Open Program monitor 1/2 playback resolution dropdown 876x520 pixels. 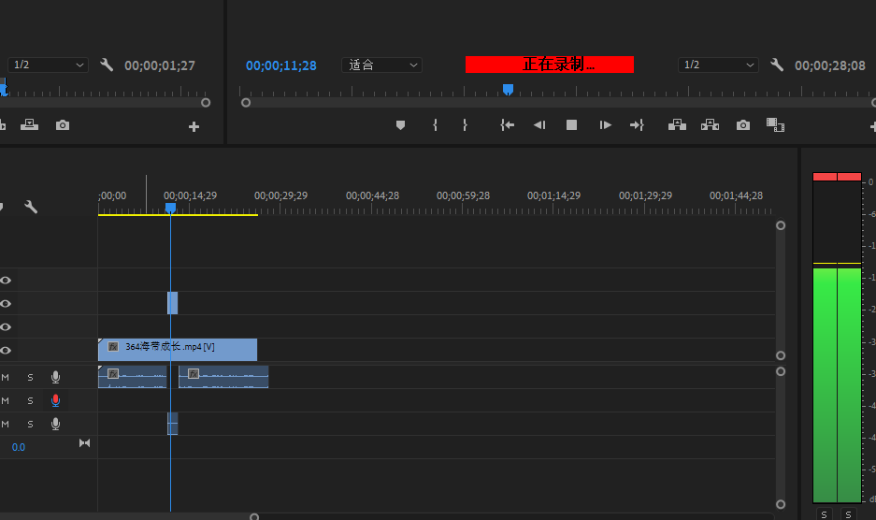pos(718,65)
